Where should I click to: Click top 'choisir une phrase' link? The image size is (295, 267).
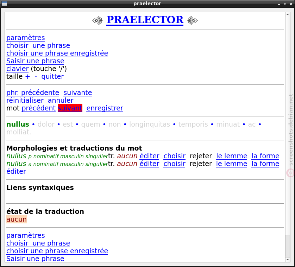(38, 45)
